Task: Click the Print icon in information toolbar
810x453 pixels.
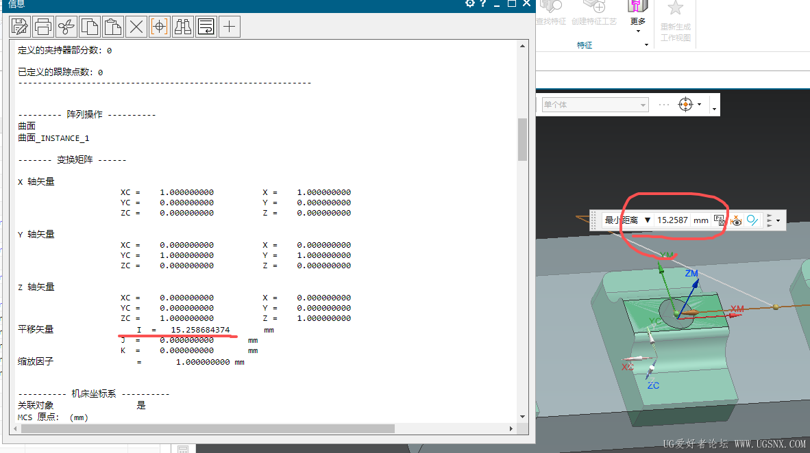Action: point(43,27)
